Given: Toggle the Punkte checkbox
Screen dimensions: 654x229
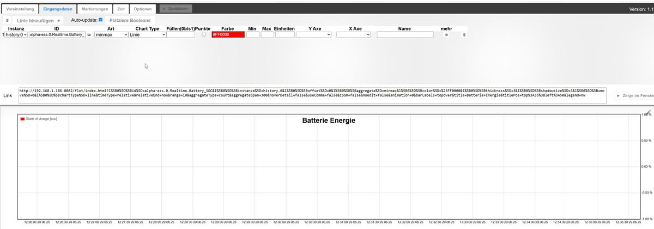Looking at the screenshot, I should [x=204, y=34].
